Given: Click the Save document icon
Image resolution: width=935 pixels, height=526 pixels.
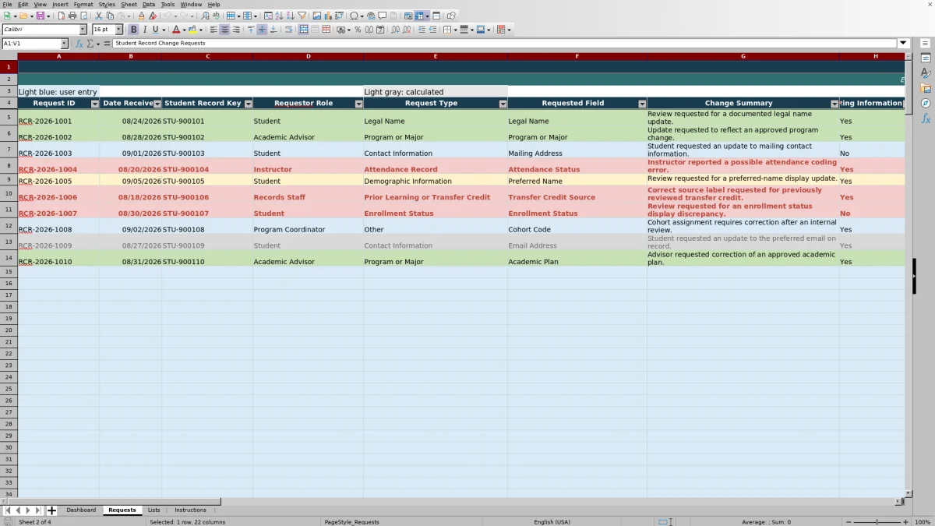Looking at the screenshot, I should pos(40,16).
